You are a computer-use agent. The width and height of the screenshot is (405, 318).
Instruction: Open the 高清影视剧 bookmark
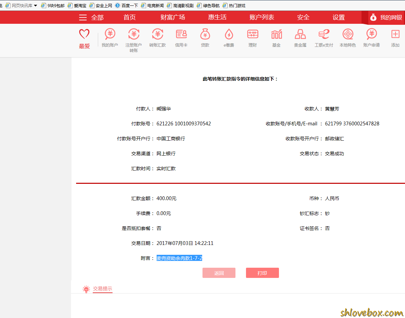180,5
